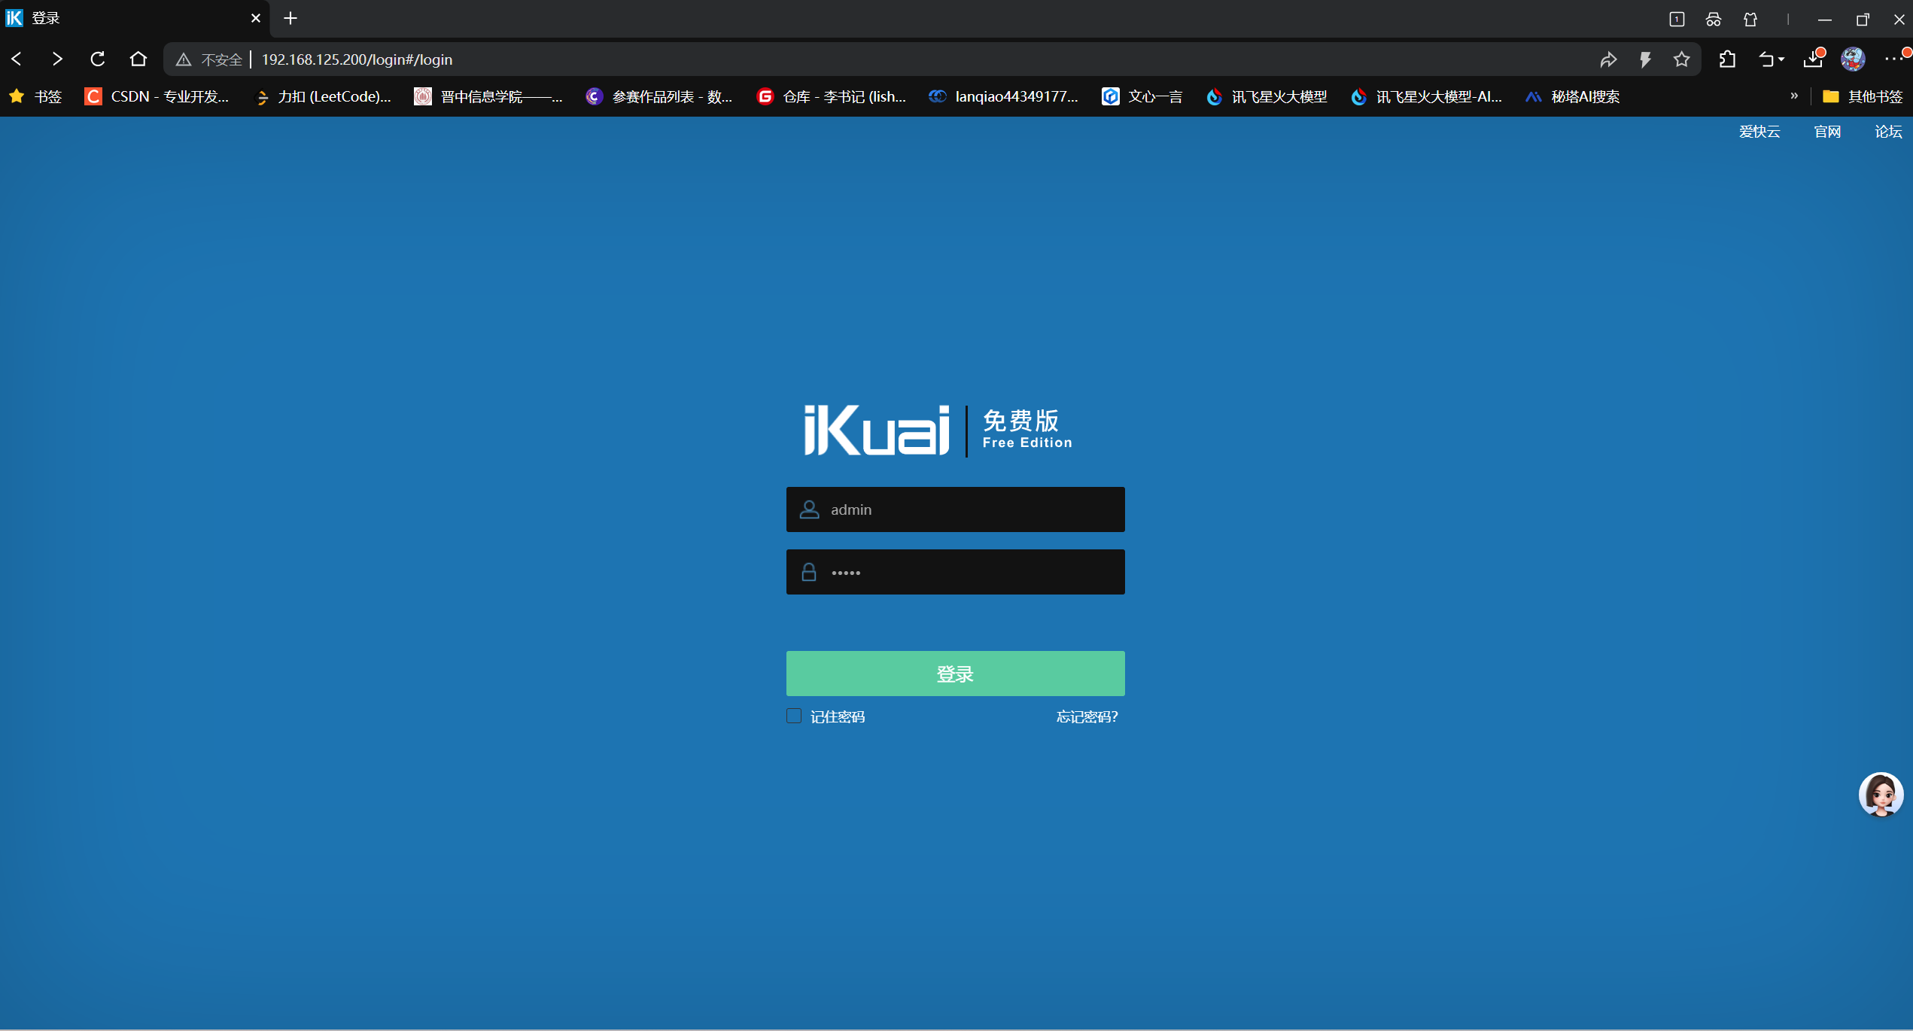Open the 讯飞星火大模型 bookmark
The image size is (1913, 1031).
click(x=1267, y=96)
